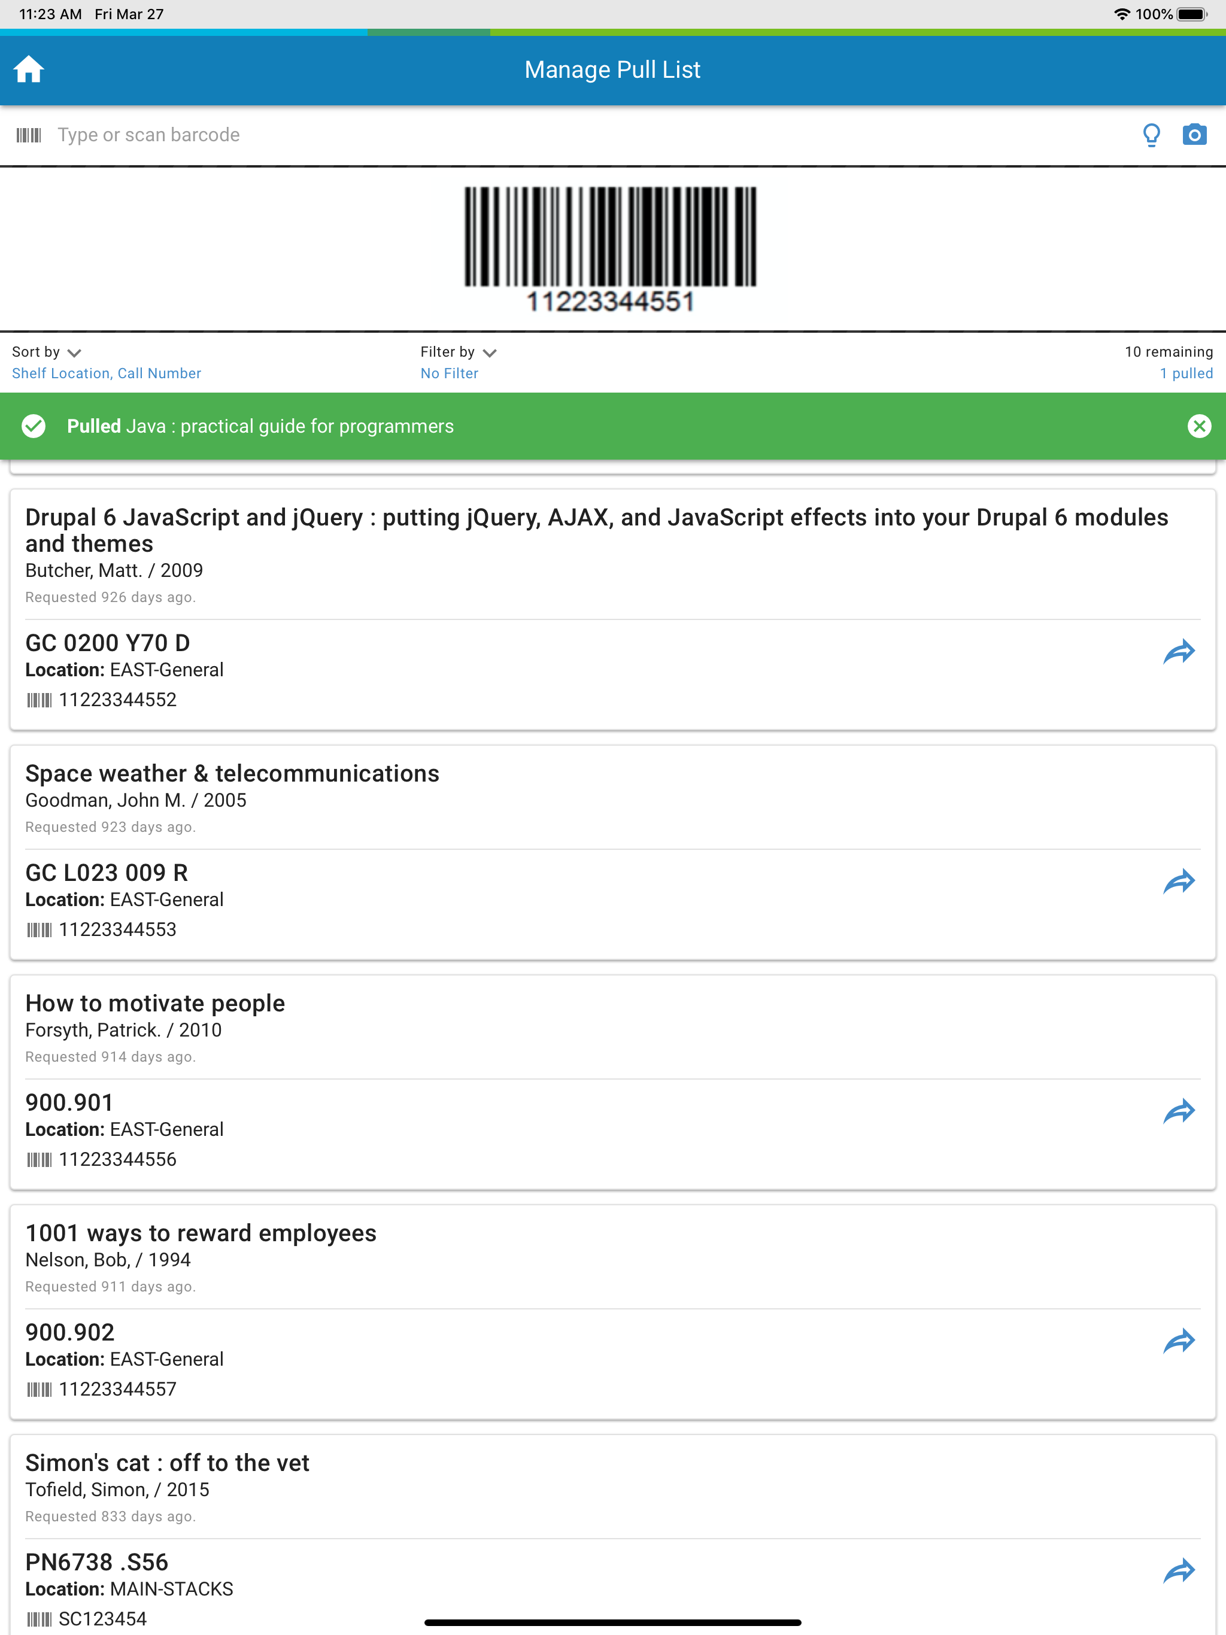The image size is (1226, 1635).
Task: Tap barcode icon next to 11223344553
Action: point(39,930)
